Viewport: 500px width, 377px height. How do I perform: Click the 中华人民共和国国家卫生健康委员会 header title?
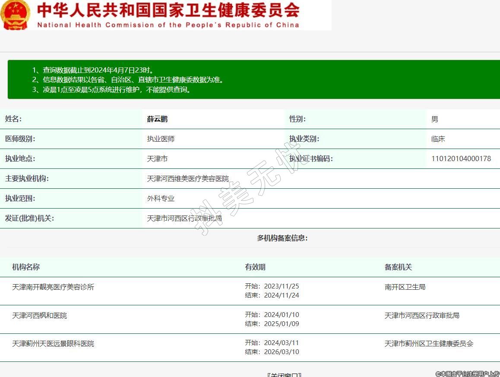pos(168,10)
